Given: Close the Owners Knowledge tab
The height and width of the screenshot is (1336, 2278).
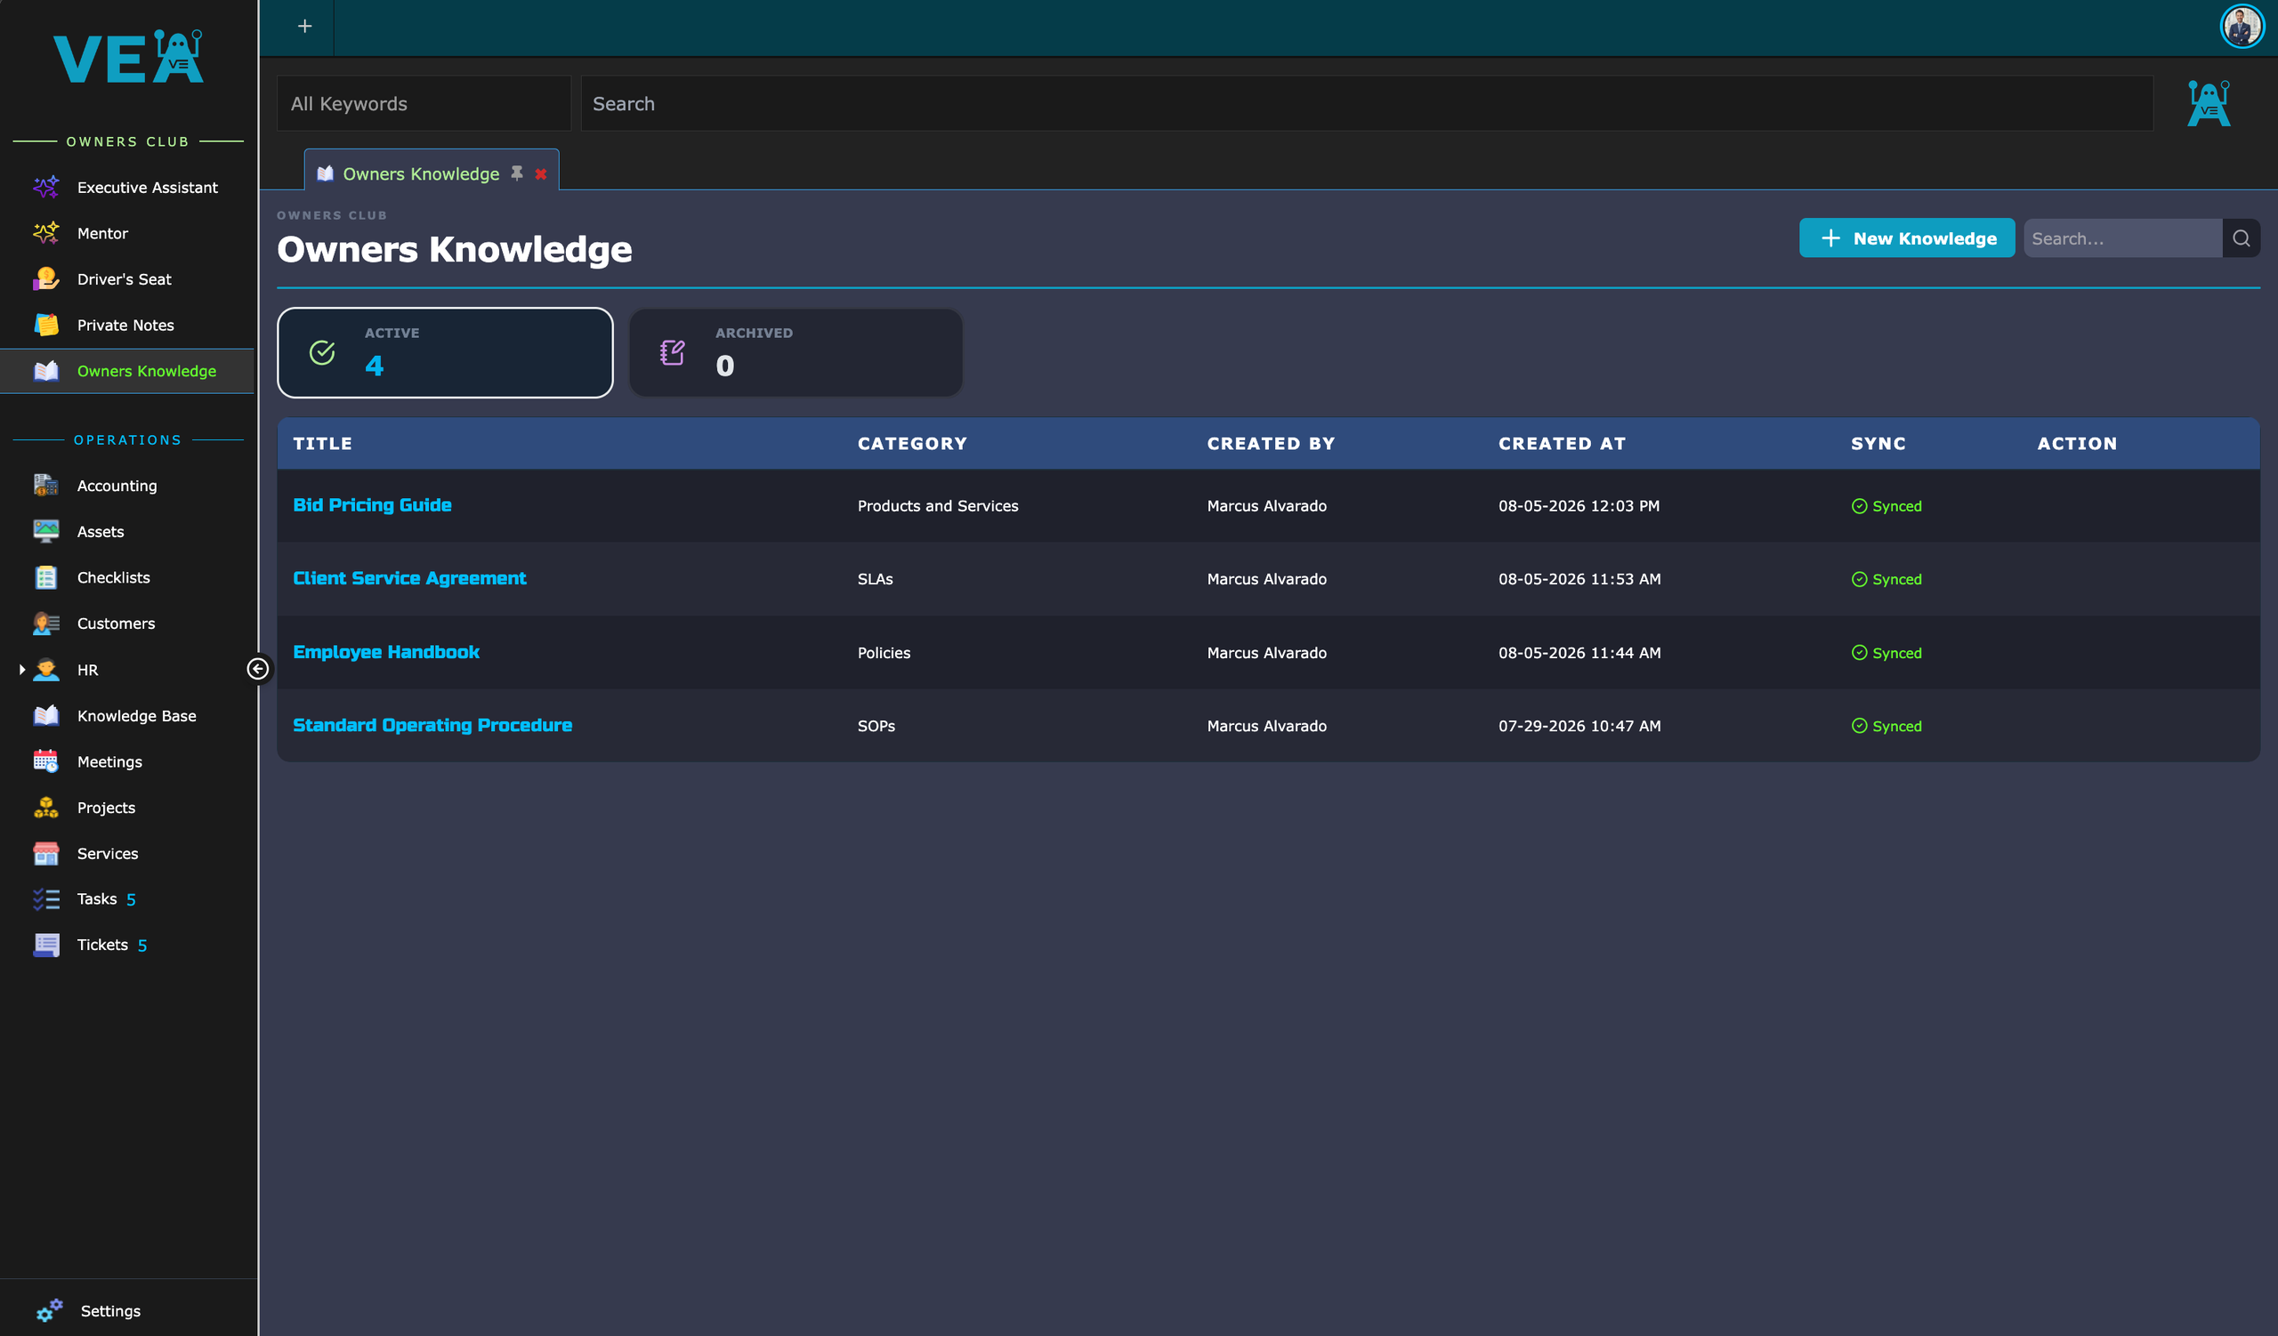Looking at the screenshot, I should click(x=540, y=173).
